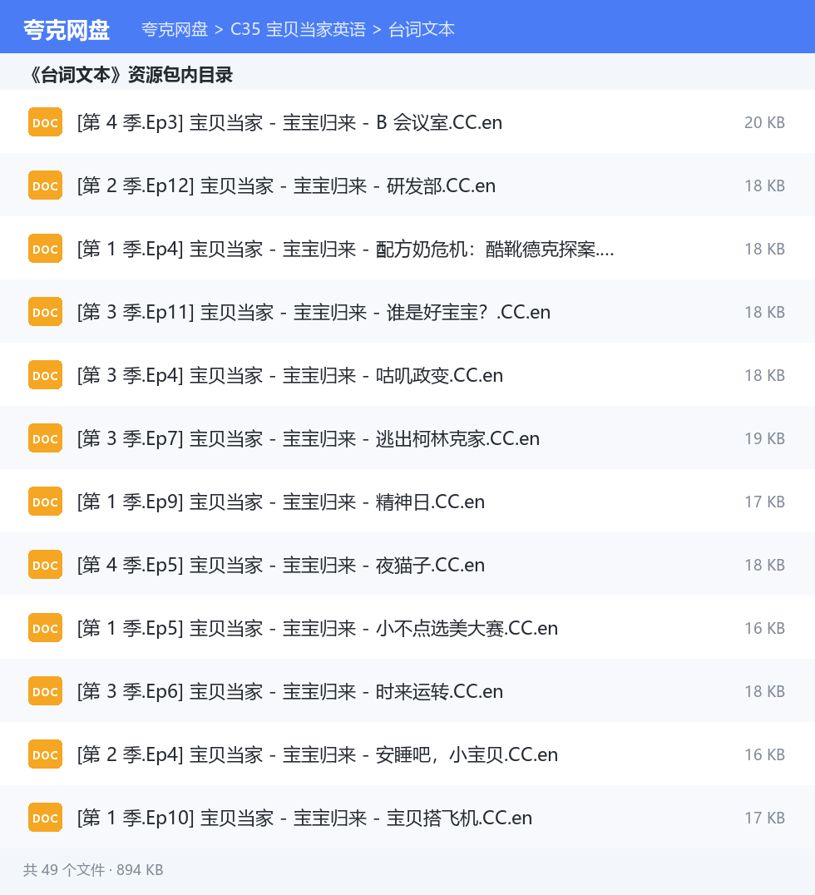The width and height of the screenshot is (815, 895).
Task: Click the 17 KB size of 宝贝搭飞机 file
Action: tap(765, 818)
